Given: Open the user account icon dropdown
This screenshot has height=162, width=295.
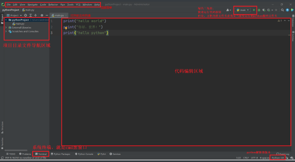Looking at the screenshot, I should (229, 10).
